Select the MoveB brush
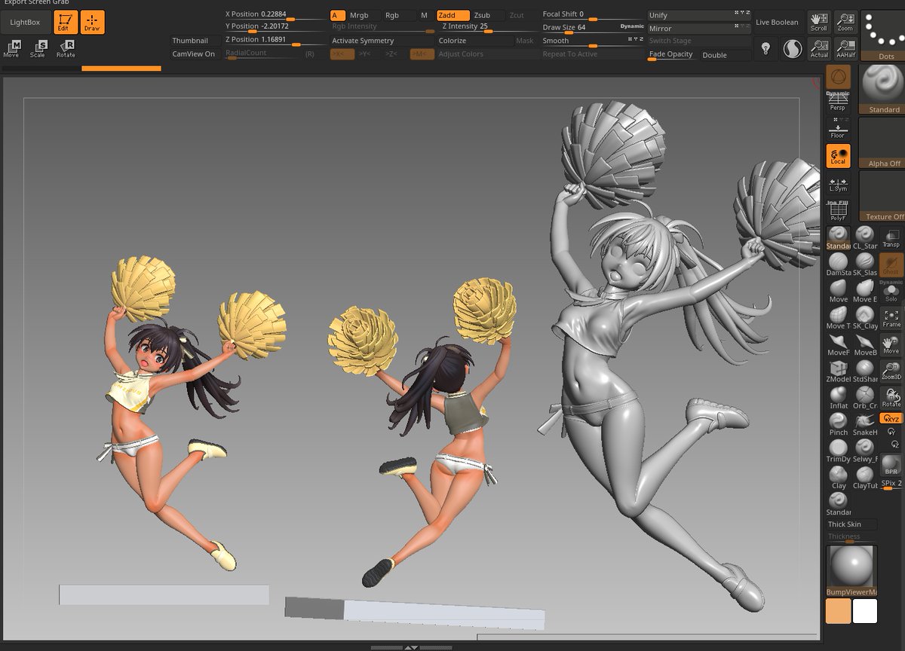Viewport: 905px width, 651px height. [865, 344]
